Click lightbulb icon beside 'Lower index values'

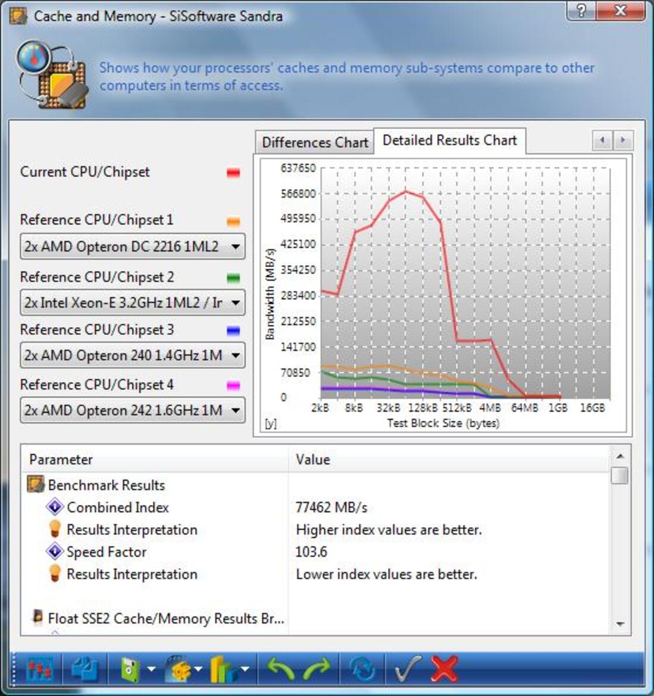point(55,573)
